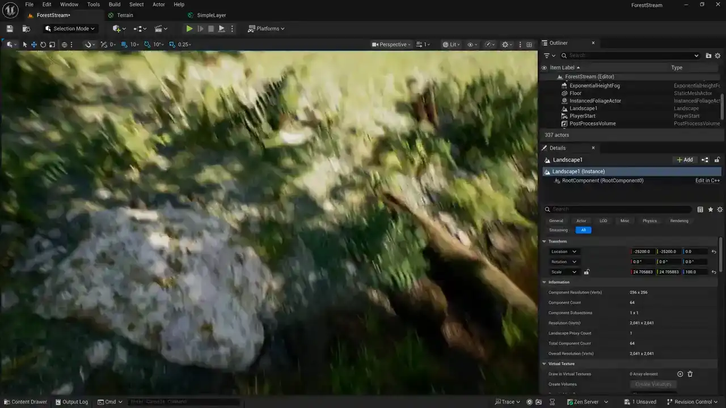Click the quickly add to project cube icon
726x408 pixels.
click(118, 29)
